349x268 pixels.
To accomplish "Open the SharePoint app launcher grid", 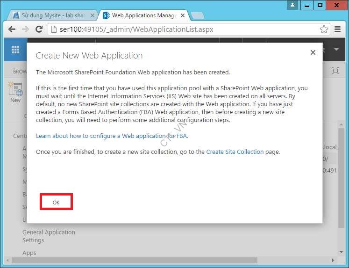I will [x=15, y=50].
